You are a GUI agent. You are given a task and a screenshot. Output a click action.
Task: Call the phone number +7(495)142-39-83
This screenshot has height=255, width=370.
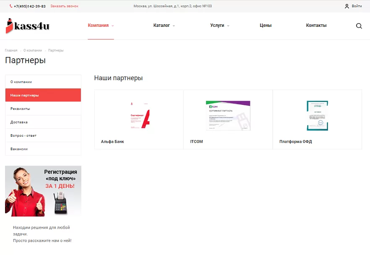[30, 6]
